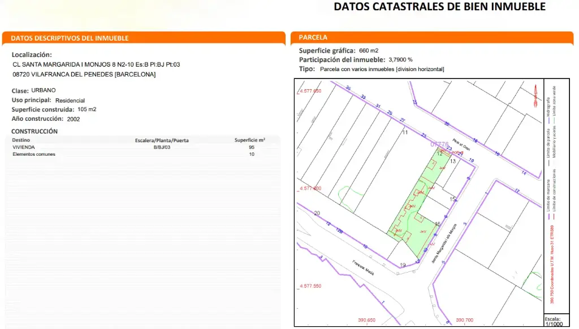Viewport: 579px width, 329px height.
Task: Expand parcel number 13 details on map
Action: [x=452, y=161]
